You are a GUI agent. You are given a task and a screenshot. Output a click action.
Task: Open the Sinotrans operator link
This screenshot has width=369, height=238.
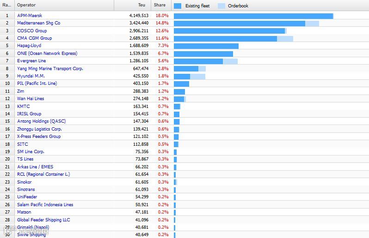click(x=26, y=190)
